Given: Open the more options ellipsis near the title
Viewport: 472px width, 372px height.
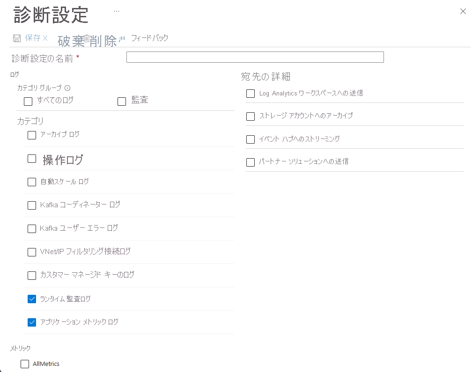Looking at the screenshot, I should [117, 11].
